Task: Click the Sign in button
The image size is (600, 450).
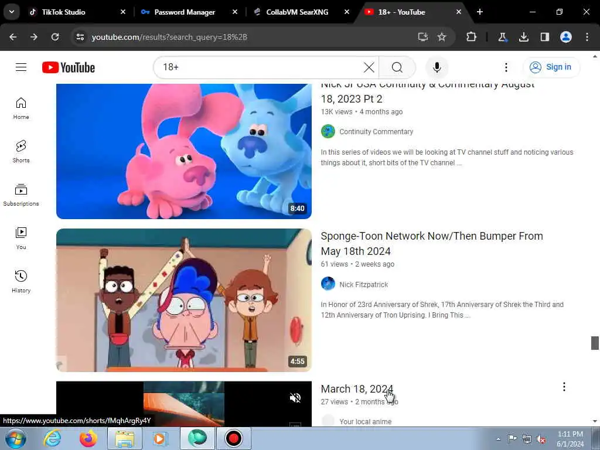Action: [551, 67]
